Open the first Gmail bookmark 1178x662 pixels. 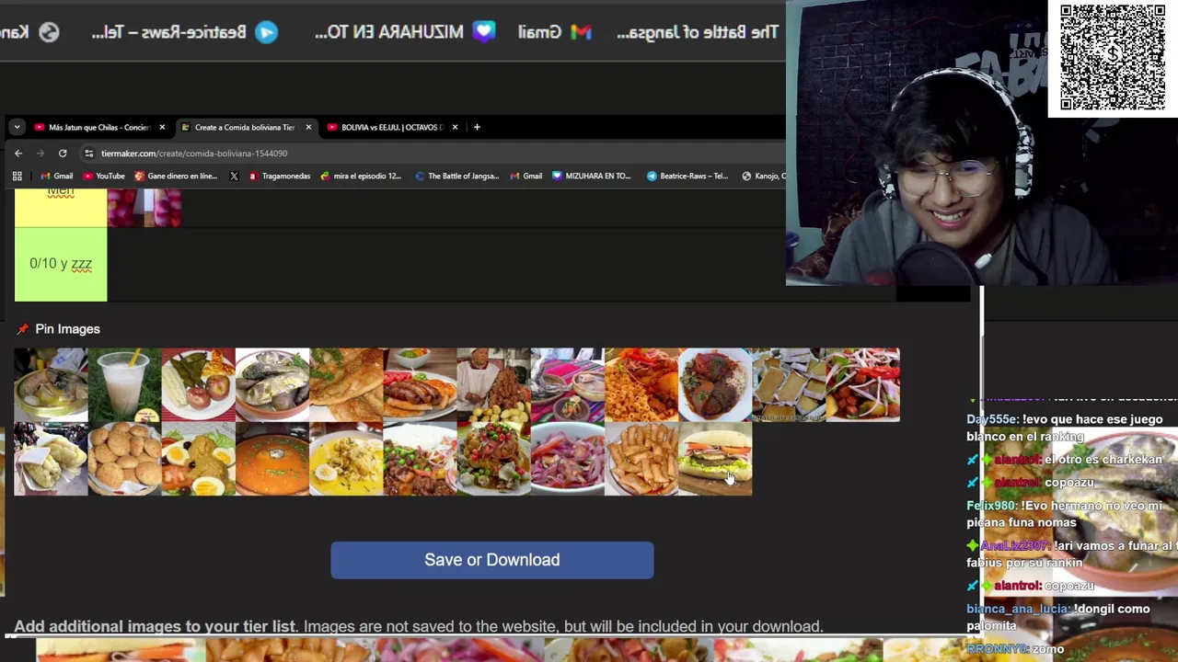pyautogui.click(x=56, y=176)
